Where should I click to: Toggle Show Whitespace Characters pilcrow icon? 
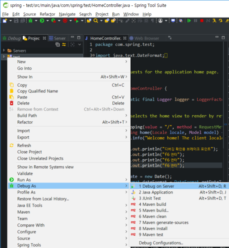point(153,21)
